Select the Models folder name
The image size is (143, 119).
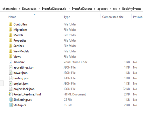point(18,35)
